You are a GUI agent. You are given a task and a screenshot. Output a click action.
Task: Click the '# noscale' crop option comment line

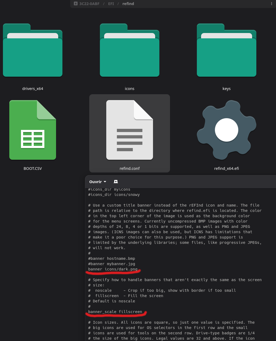pos(162,290)
